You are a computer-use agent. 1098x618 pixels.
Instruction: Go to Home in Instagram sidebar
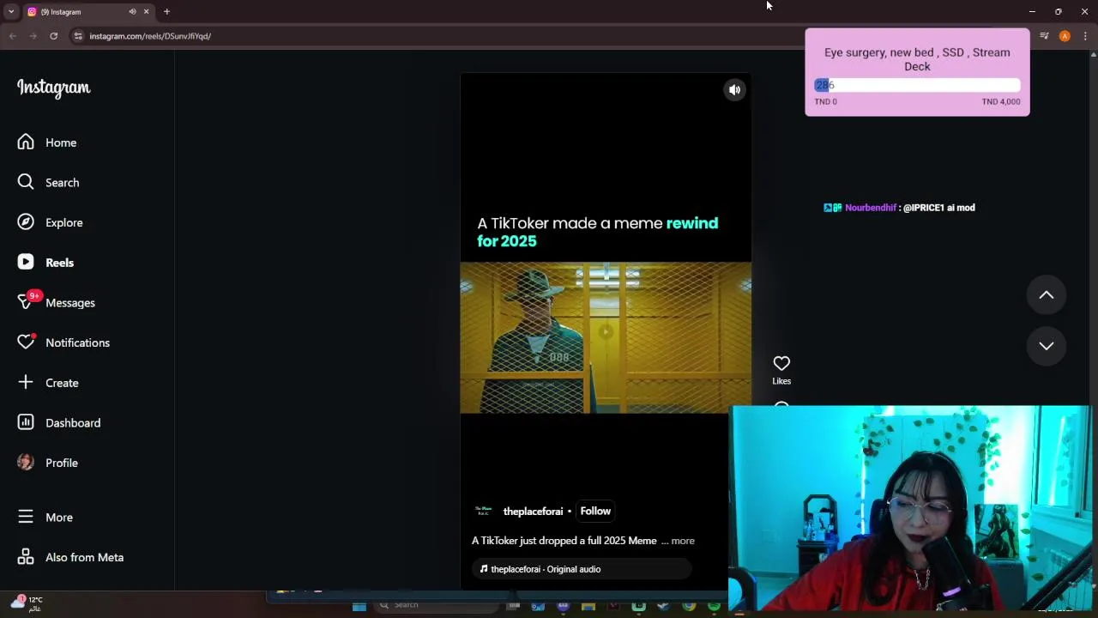[48, 142]
